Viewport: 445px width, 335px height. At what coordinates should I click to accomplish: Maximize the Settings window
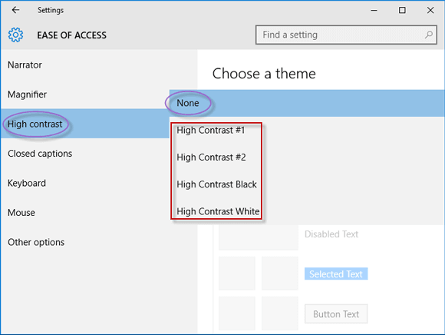[x=402, y=10]
